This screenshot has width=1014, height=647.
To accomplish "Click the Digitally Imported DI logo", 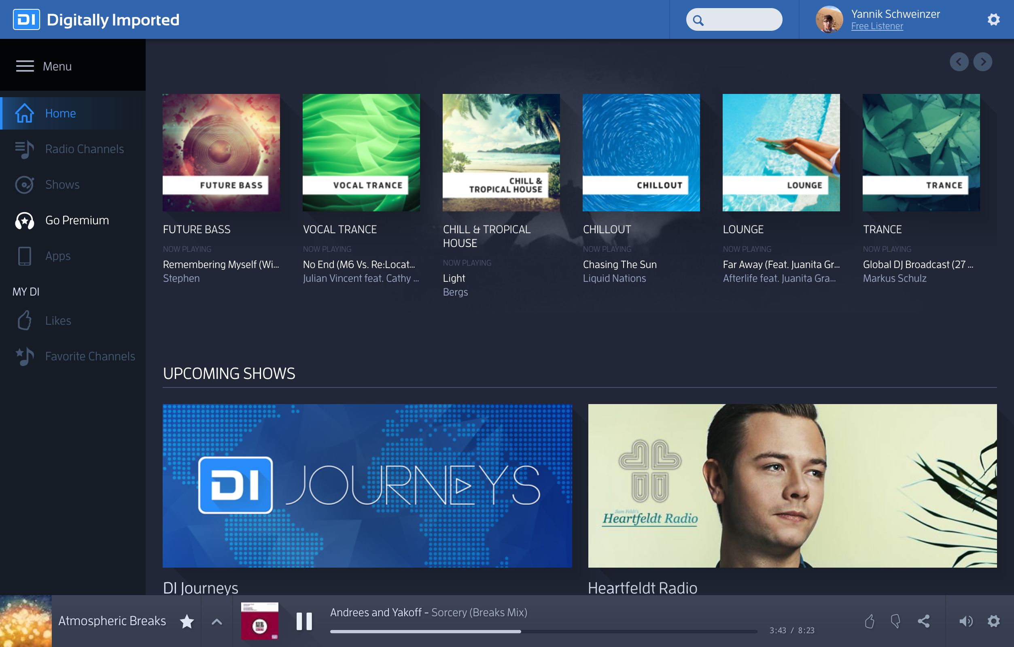I will tap(27, 19).
